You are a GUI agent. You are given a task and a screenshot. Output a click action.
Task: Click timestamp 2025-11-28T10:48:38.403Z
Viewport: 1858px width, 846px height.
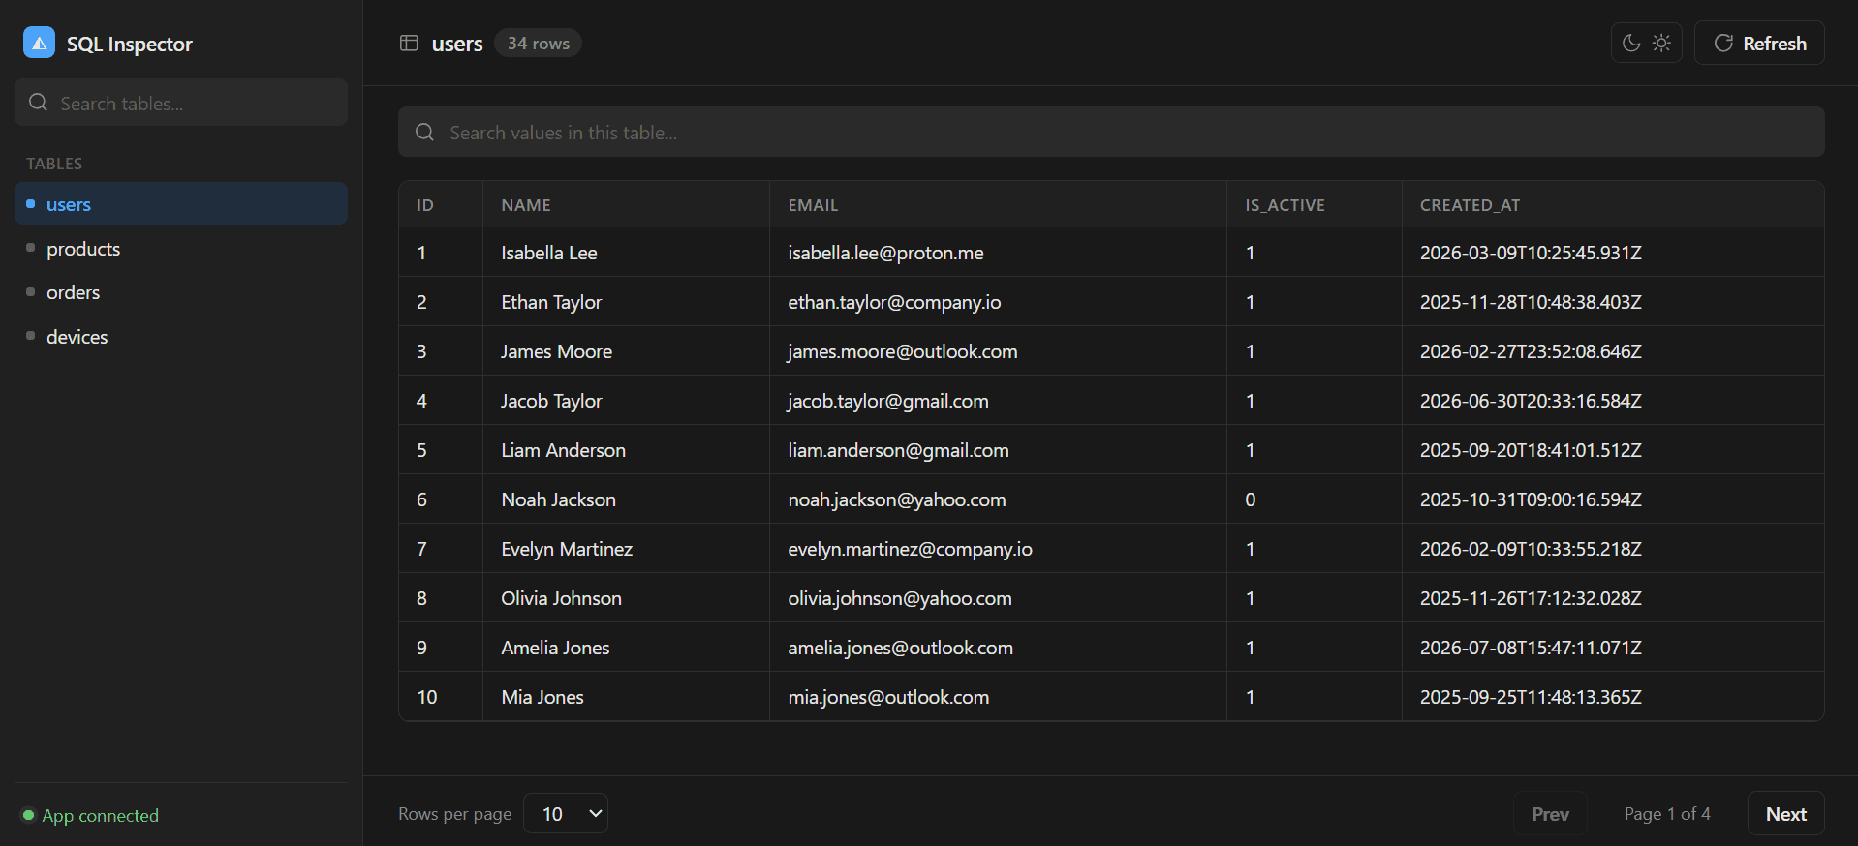click(x=1531, y=302)
